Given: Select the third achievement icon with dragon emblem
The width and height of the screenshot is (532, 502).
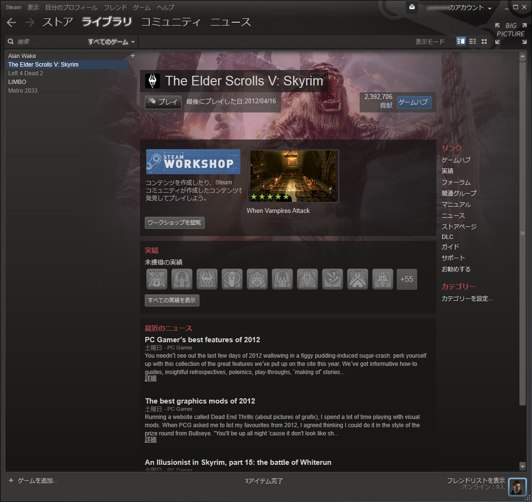Looking at the screenshot, I should (207, 279).
